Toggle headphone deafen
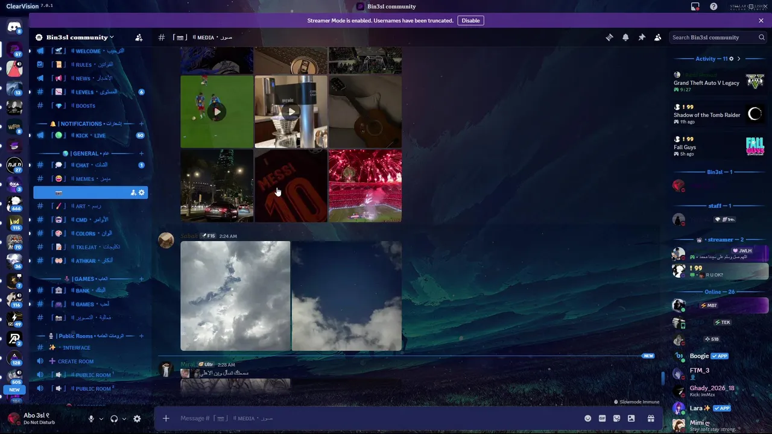772x434 pixels. coord(114,418)
